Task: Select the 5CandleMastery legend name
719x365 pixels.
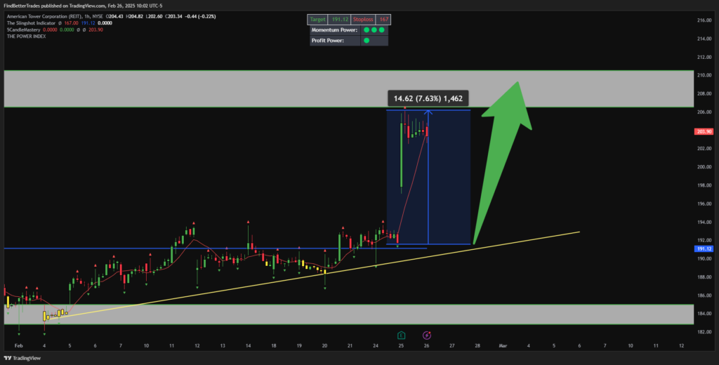Action: click(x=23, y=29)
